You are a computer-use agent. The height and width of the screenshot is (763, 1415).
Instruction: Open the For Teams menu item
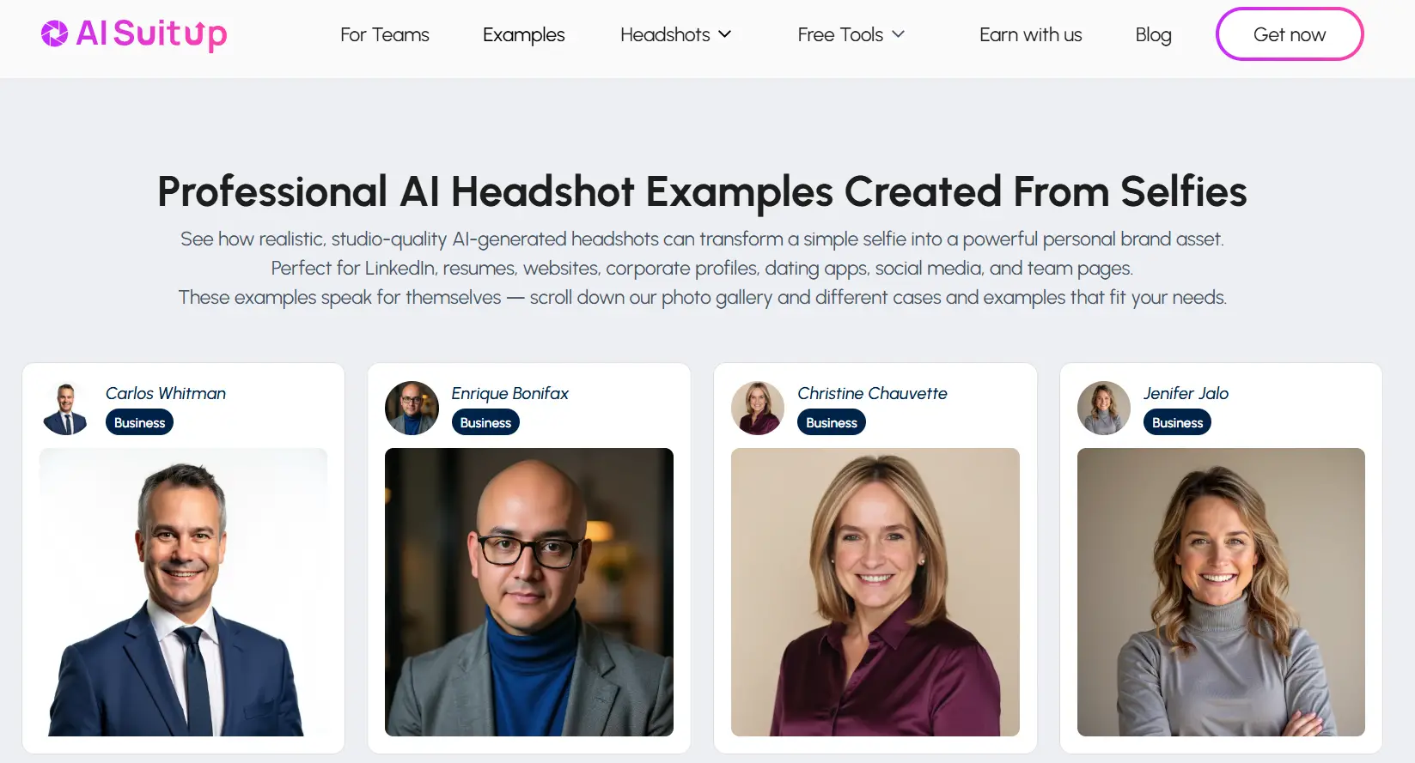(384, 34)
